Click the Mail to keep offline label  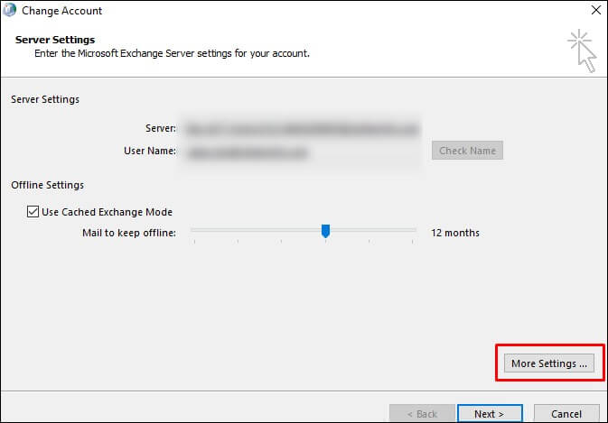point(129,233)
